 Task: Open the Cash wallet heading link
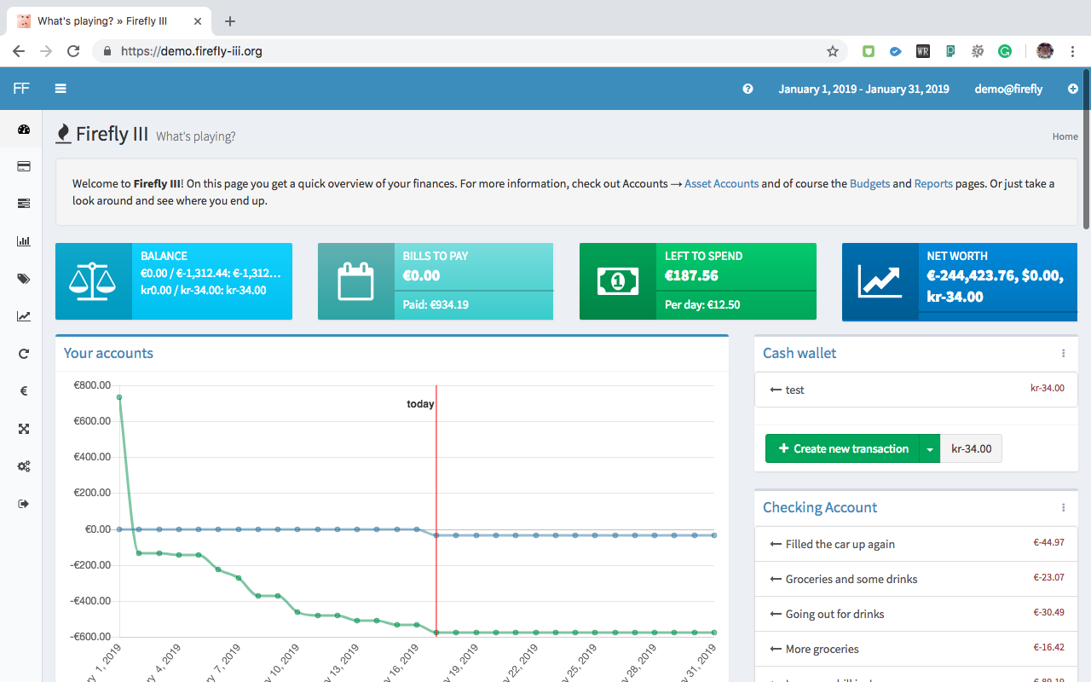tap(799, 353)
